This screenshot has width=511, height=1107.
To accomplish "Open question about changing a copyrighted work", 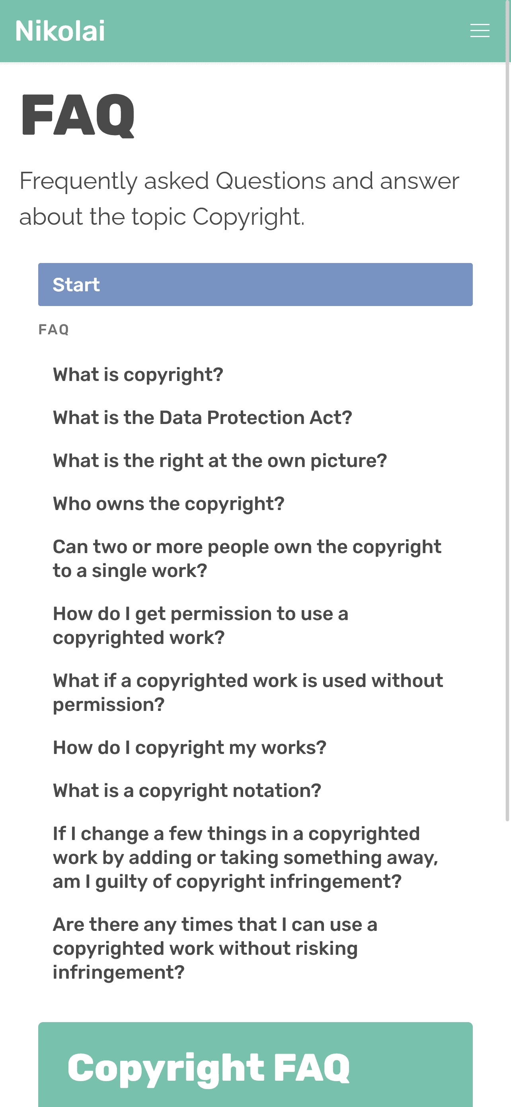I will [246, 857].
